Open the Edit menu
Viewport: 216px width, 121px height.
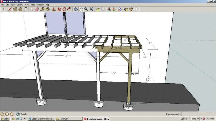7,5
